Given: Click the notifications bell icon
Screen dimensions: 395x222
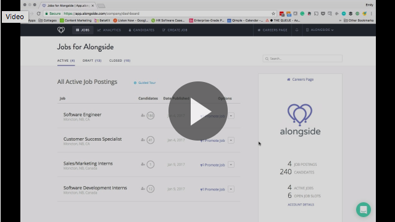Looking at the screenshot, I should click(297, 30).
